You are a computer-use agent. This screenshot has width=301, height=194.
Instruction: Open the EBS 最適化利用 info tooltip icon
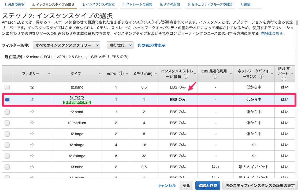pyautogui.click(x=215, y=76)
